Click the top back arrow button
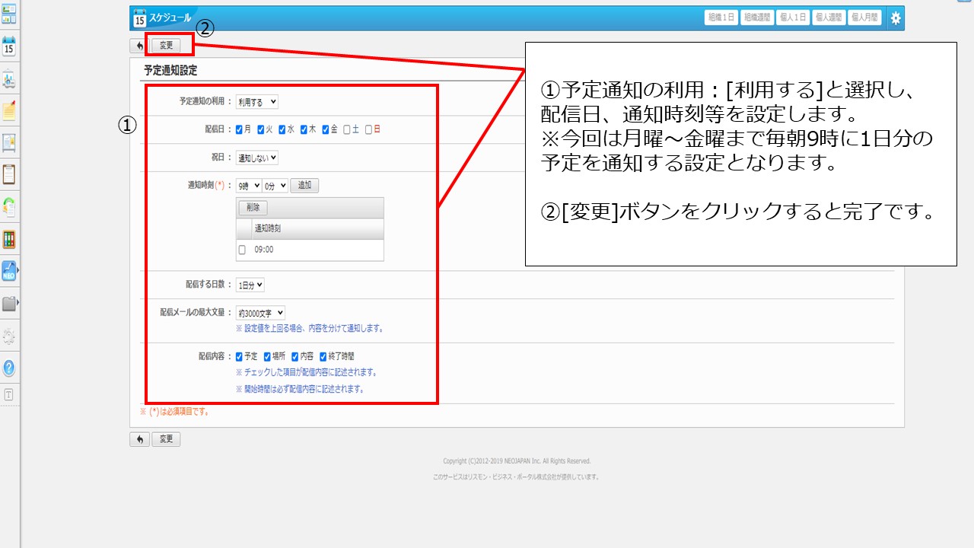 139,46
